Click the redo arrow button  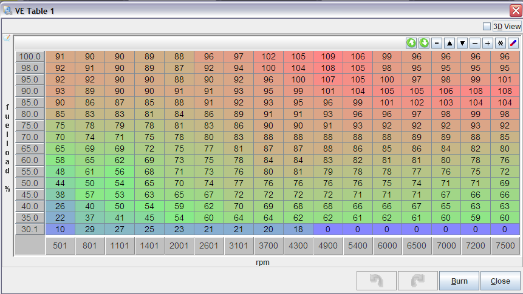click(x=418, y=281)
